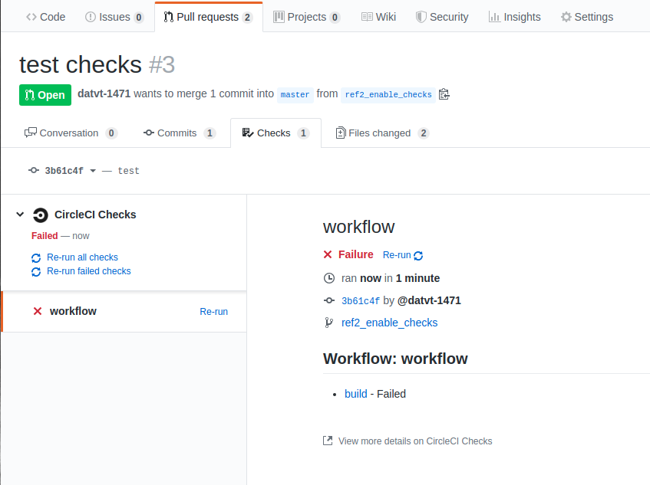Click the CircleCI logo icon
This screenshot has height=485, width=650.
40,215
